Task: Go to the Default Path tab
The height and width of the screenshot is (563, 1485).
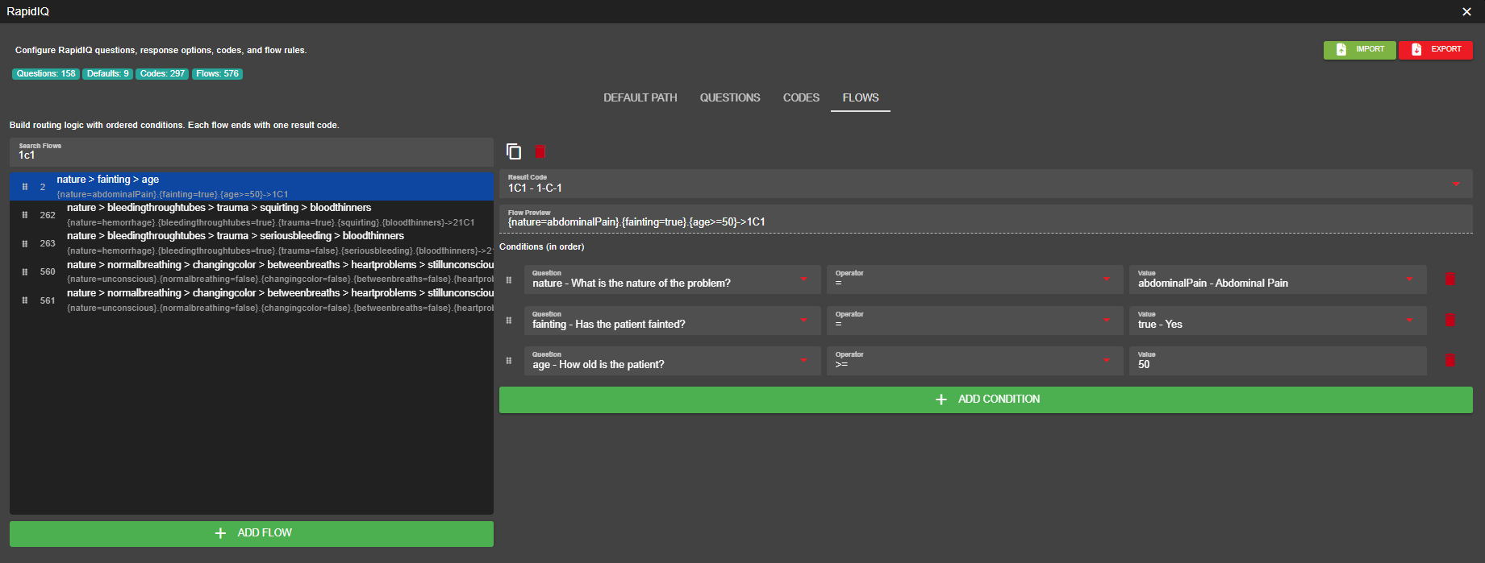Action: click(x=640, y=97)
